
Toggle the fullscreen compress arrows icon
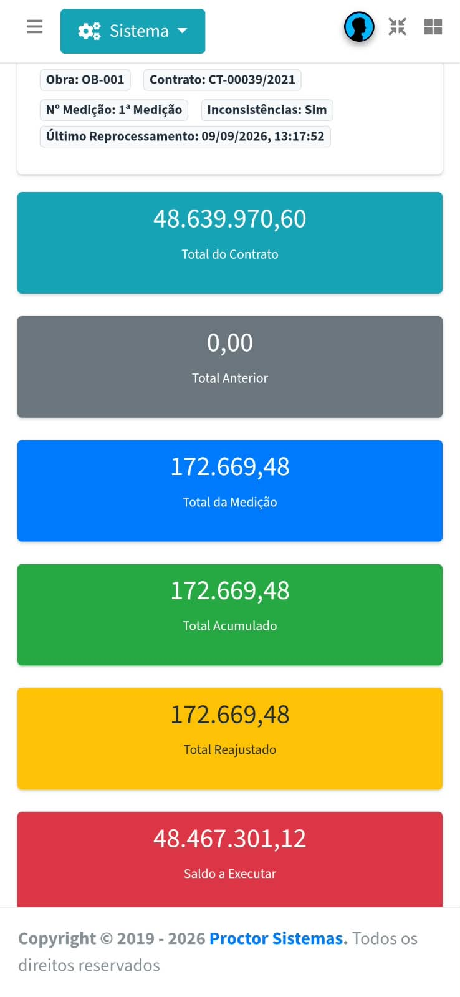[x=397, y=27]
